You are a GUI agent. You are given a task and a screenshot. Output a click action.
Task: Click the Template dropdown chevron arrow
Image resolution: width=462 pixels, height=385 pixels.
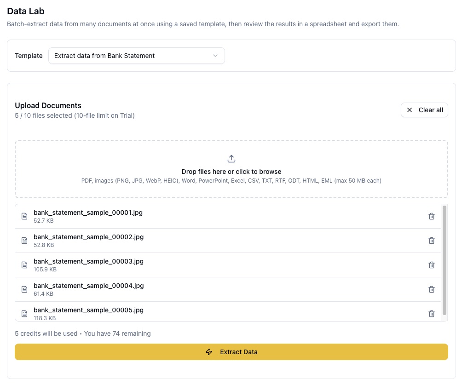pyautogui.click(x=215, y=56)
